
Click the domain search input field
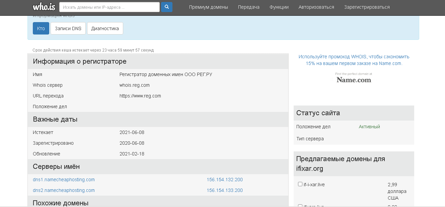coord(109,7)
